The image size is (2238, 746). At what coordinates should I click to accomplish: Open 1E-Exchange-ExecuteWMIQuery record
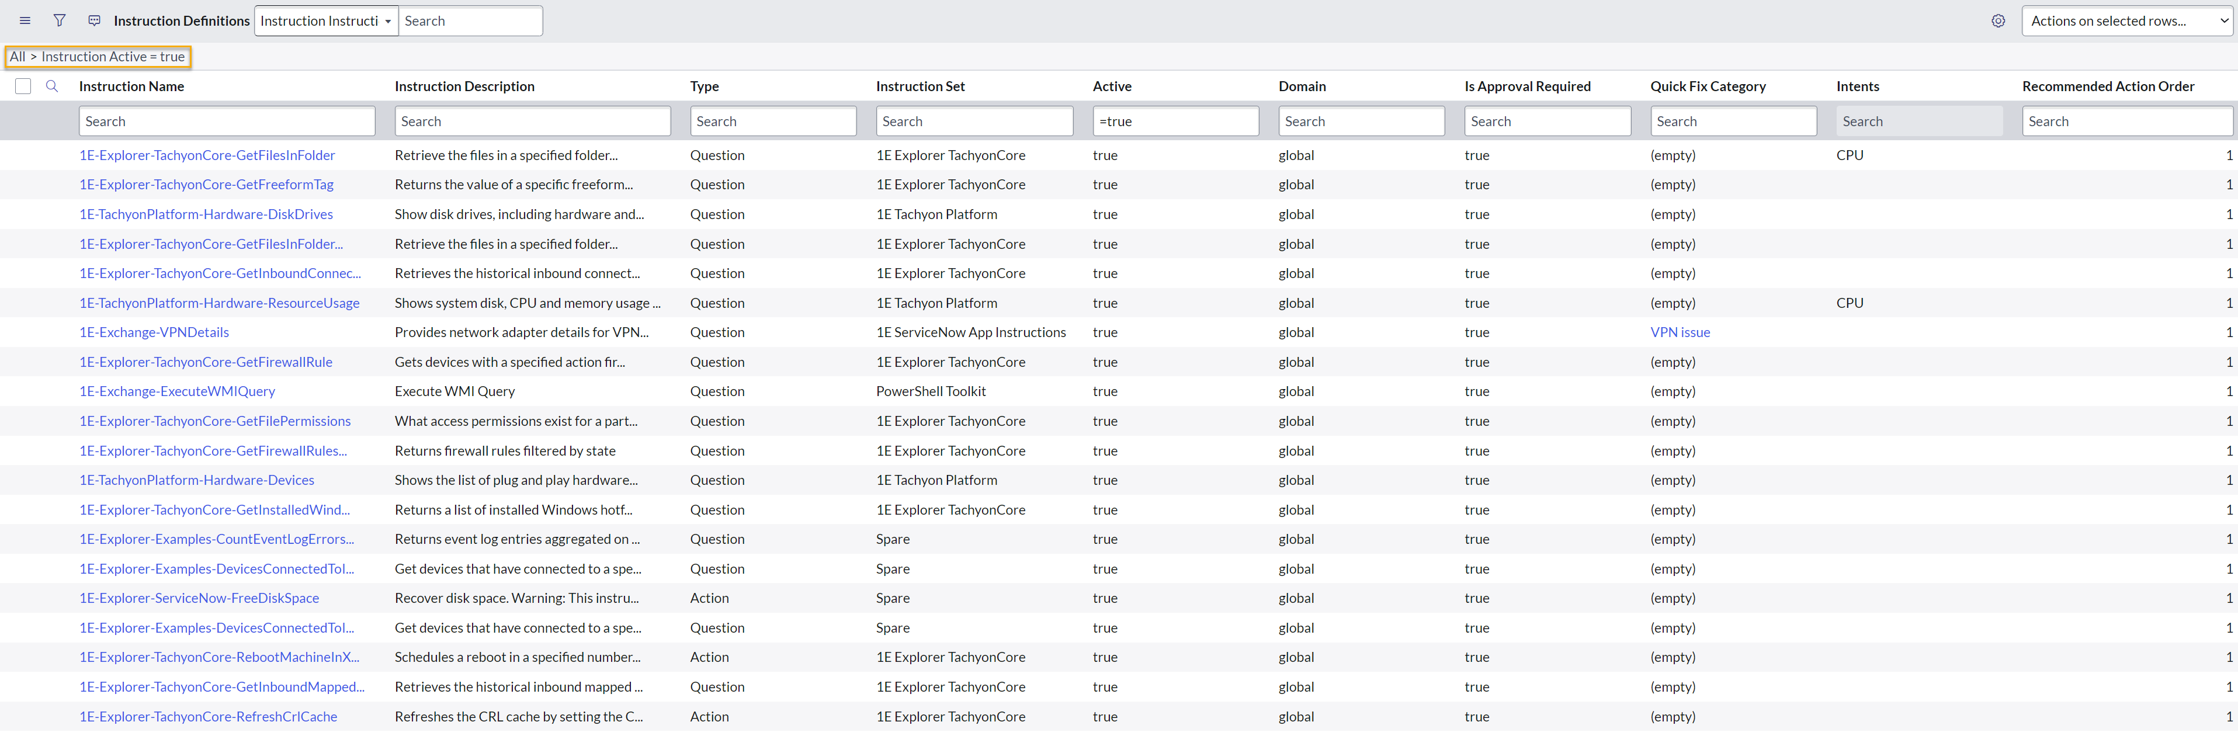point(177,391)
